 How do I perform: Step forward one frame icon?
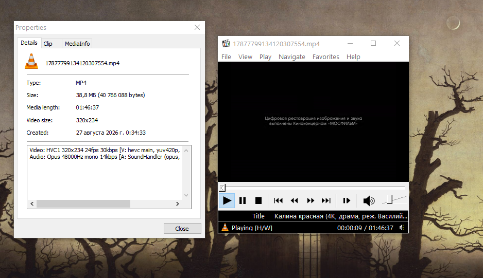tap(347, 201)
